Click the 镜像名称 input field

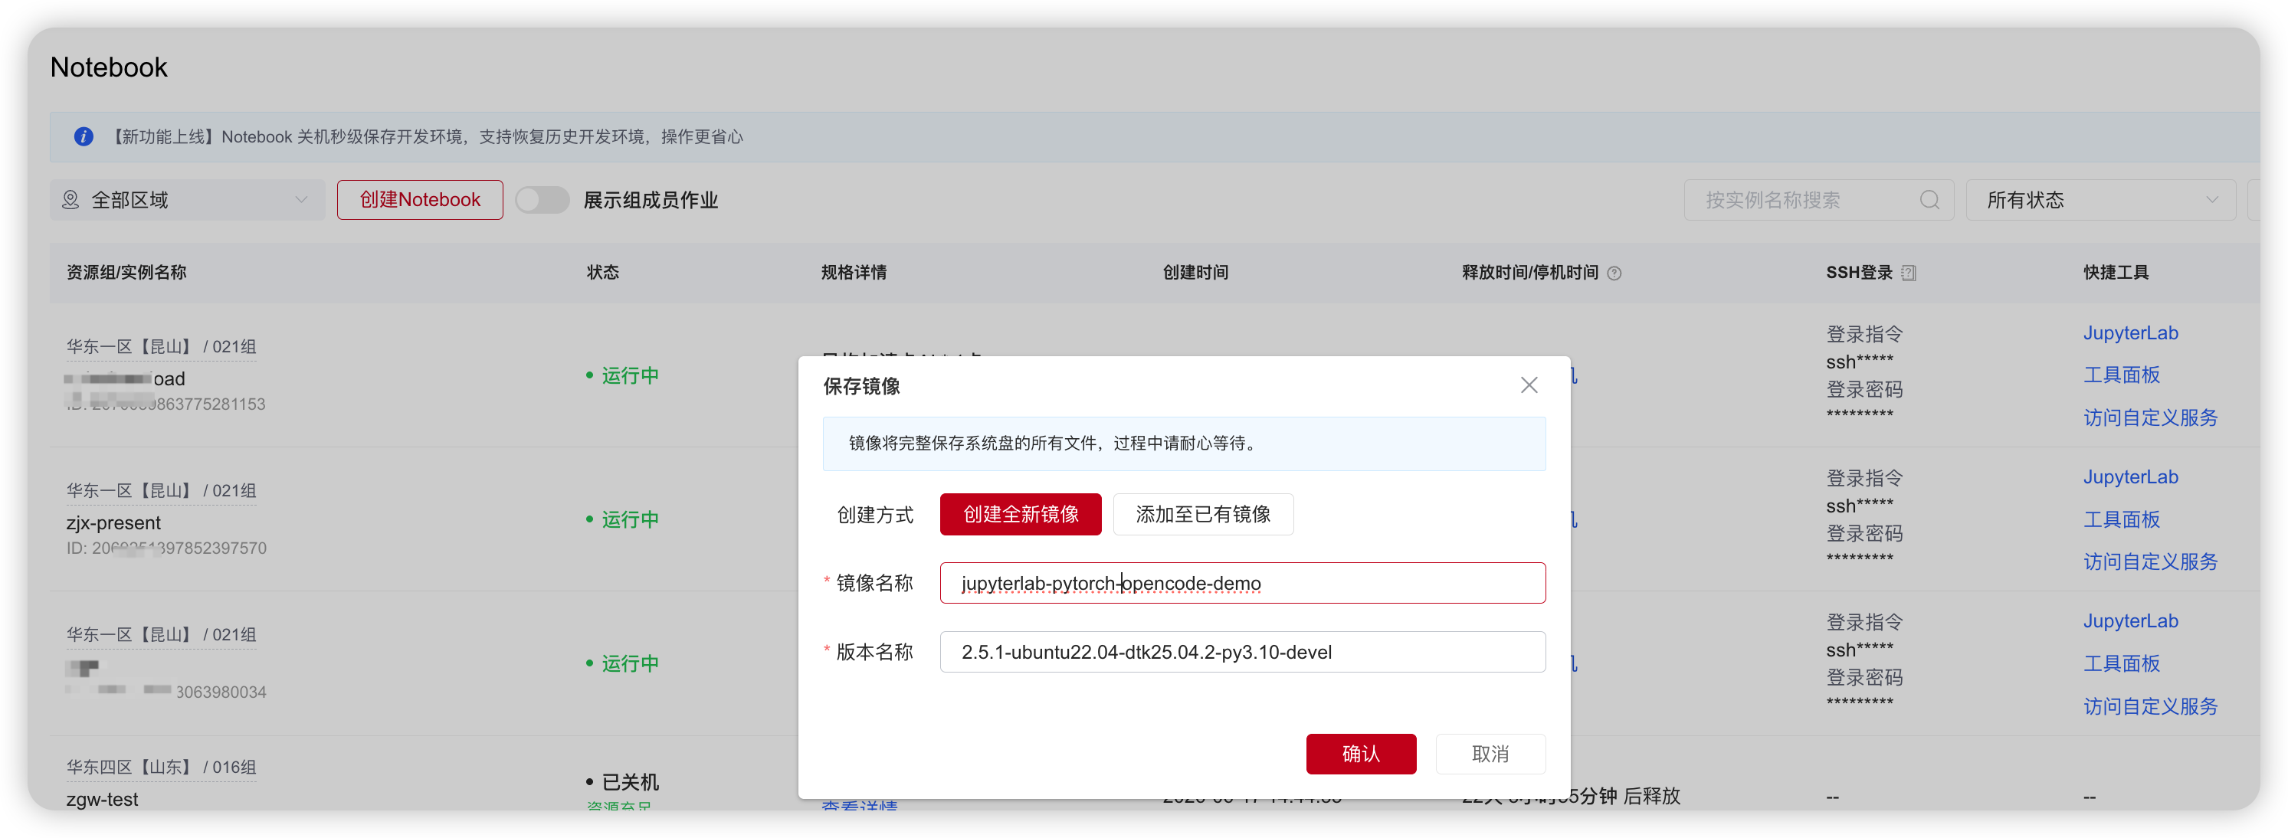click(1243, 583)
